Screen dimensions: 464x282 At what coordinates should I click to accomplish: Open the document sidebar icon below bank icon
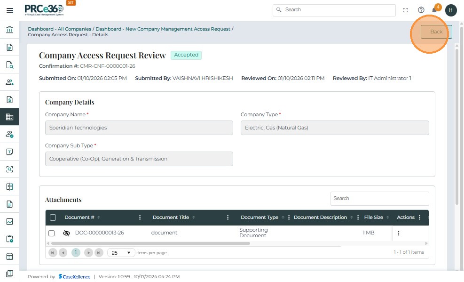[9, 47]
